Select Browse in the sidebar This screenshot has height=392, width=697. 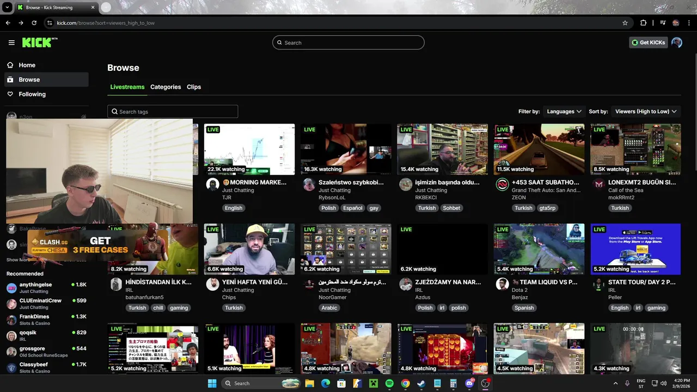coord(47,79)
